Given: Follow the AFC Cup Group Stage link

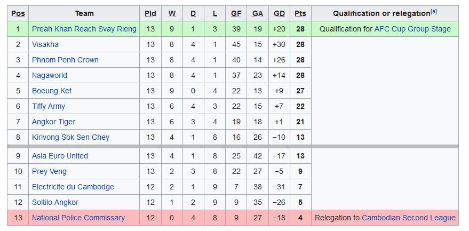Looking at the screenshot, I should (x=412, y=29).
